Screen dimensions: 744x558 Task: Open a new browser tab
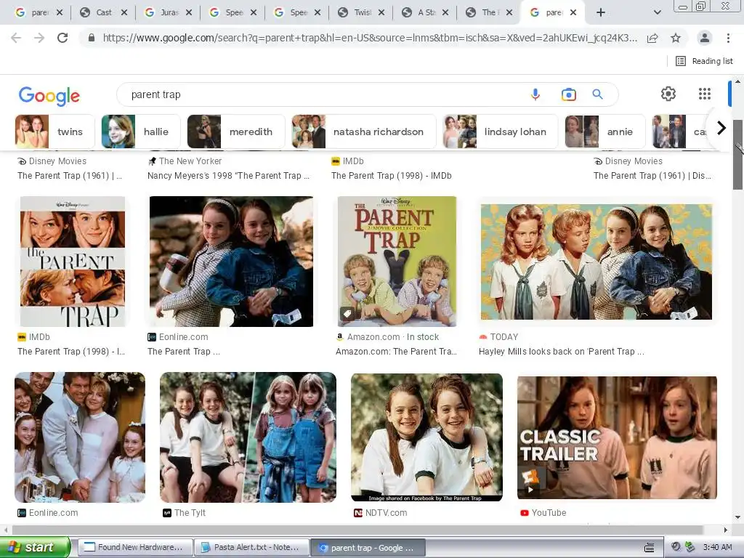pos(600,12)
